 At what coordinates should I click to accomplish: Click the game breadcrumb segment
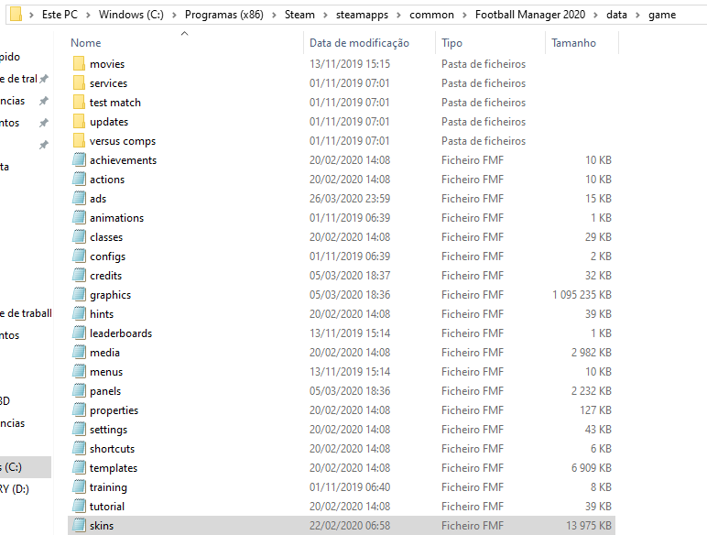click(662, 15)
